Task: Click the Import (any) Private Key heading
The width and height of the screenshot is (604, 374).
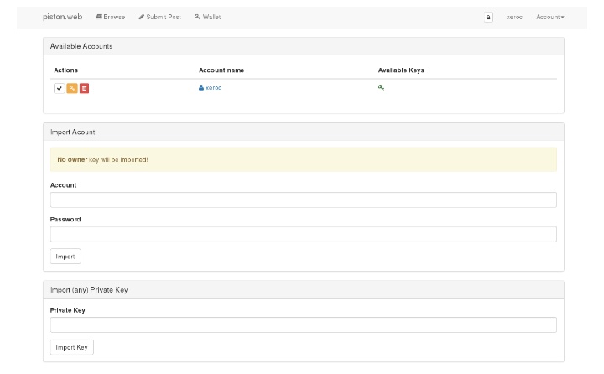Action: click(304, 290)
